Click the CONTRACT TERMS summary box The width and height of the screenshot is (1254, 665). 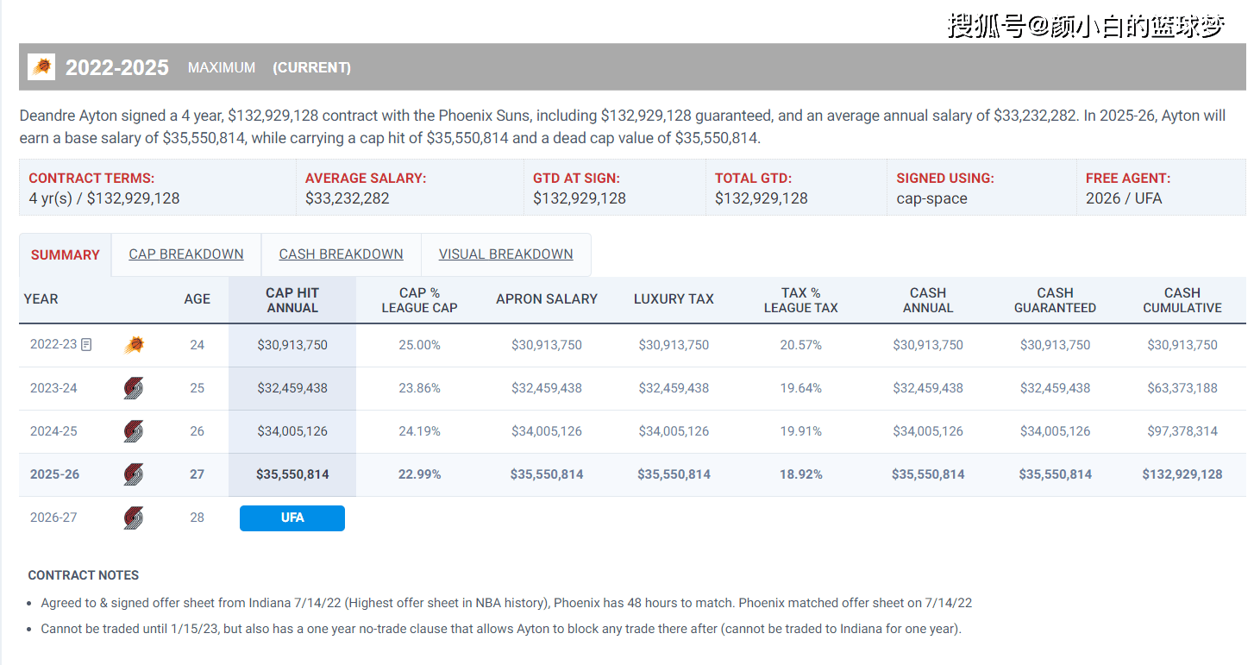[x=158, y=188]
